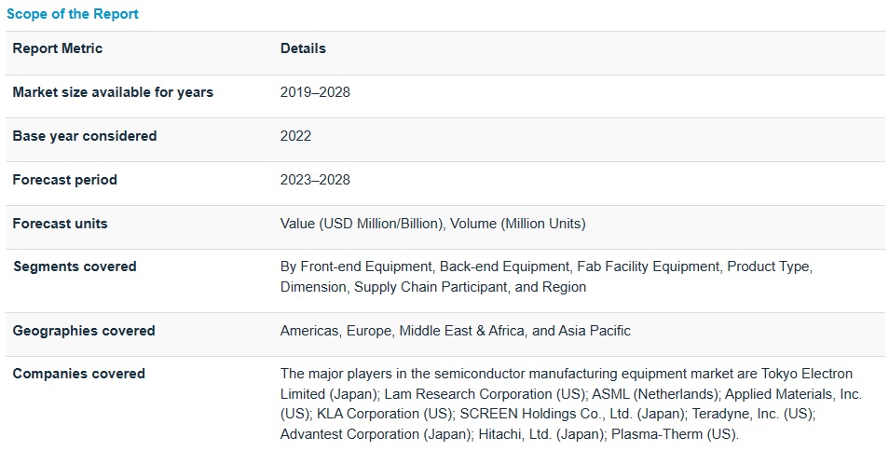Screen dimensions: 889x451
Task: Select the Details column header
Action: [303, 48]
